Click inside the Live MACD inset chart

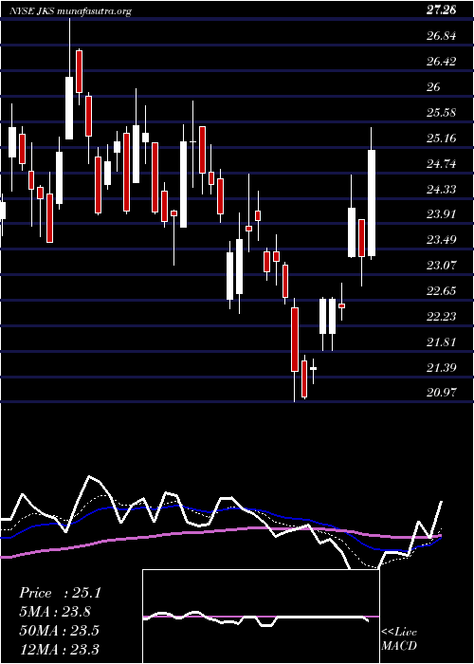[x=261, y=617]
